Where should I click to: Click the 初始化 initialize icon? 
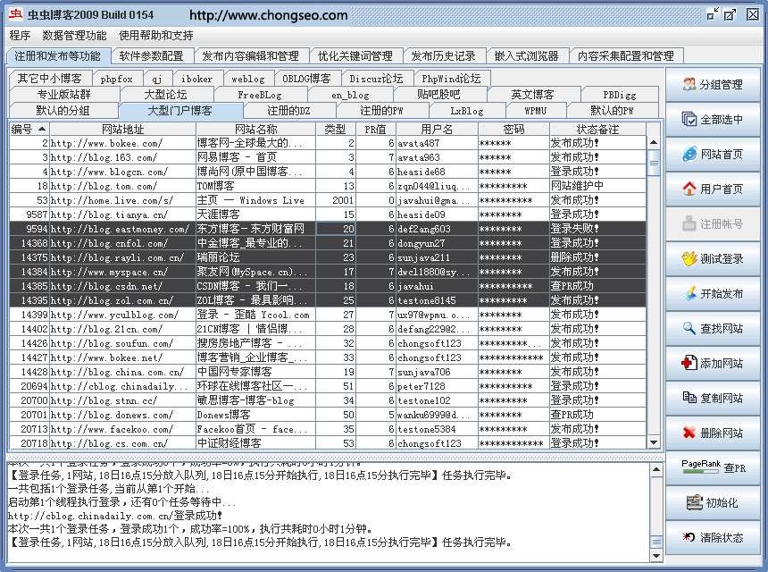695,502
